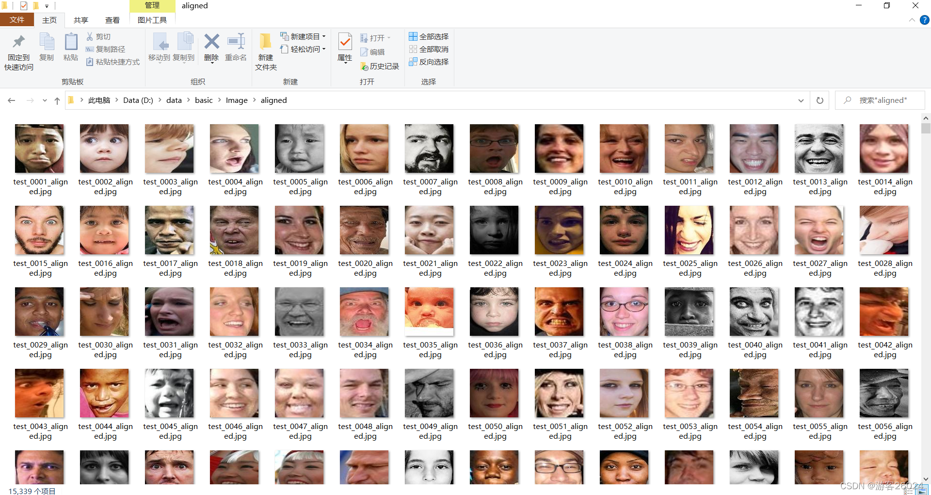Viewport: 931px width, 495px height.
Task: Expand breadcrumb chevron after Data (D:)
Action: point(160,100)
